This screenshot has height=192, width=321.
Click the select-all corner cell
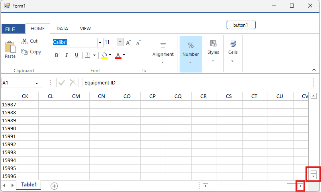click(10, 96)
